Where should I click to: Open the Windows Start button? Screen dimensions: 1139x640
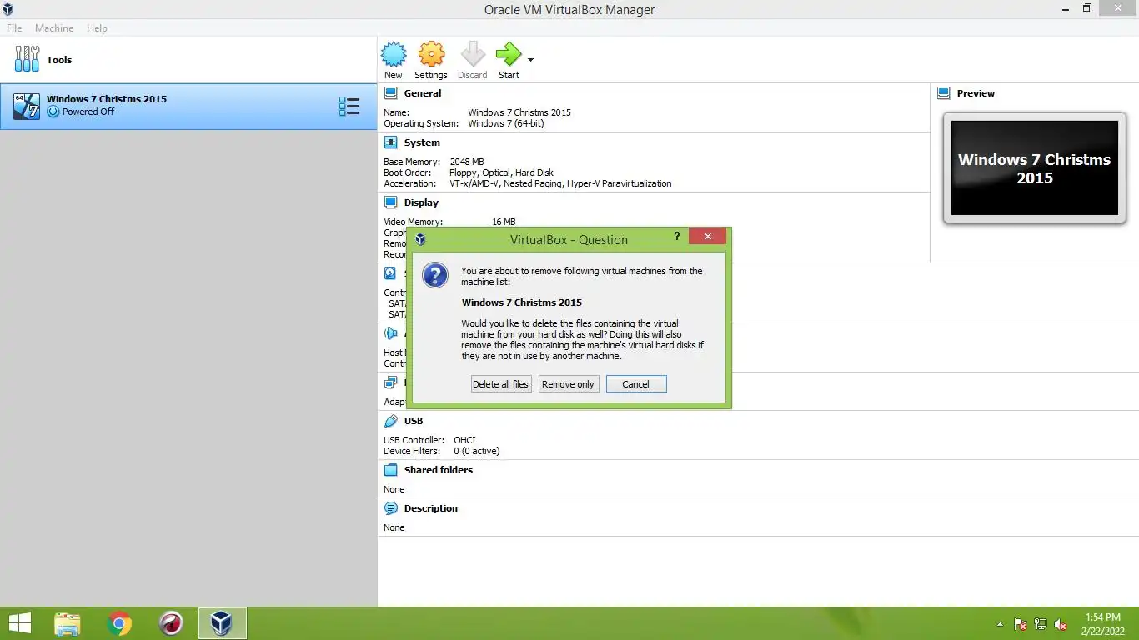click(x=19, y=623)
